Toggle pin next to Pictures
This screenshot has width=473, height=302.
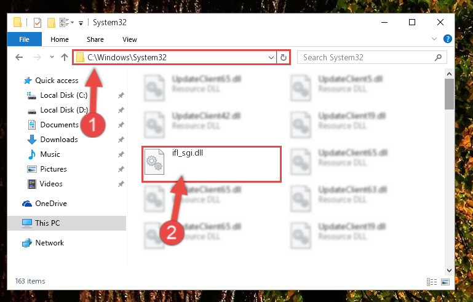point(121,169)
